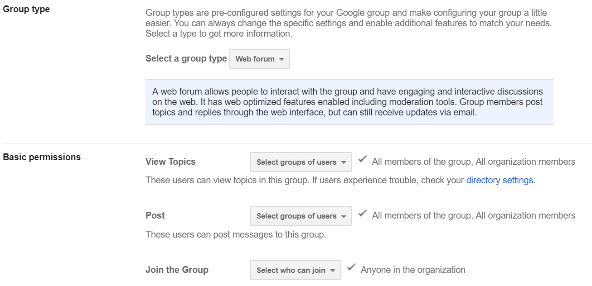Click the Group type section heading
592x286 pixels.
(26, 9)
